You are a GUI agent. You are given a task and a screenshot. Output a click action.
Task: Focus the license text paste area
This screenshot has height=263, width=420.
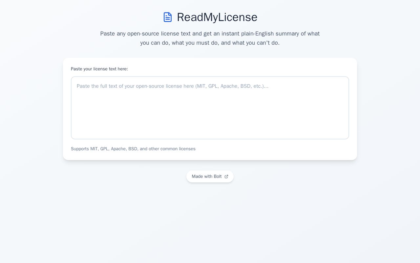[x=210, y=108]
